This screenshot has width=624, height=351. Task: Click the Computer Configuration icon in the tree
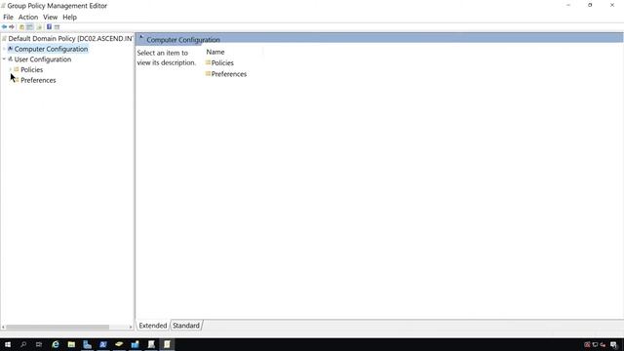11,49
